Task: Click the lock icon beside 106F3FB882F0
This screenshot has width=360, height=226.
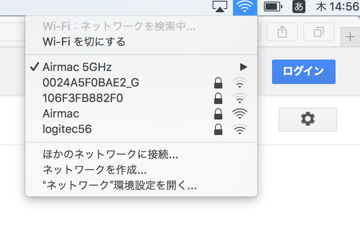Action: pyautogui.click(x=218, y=98)
